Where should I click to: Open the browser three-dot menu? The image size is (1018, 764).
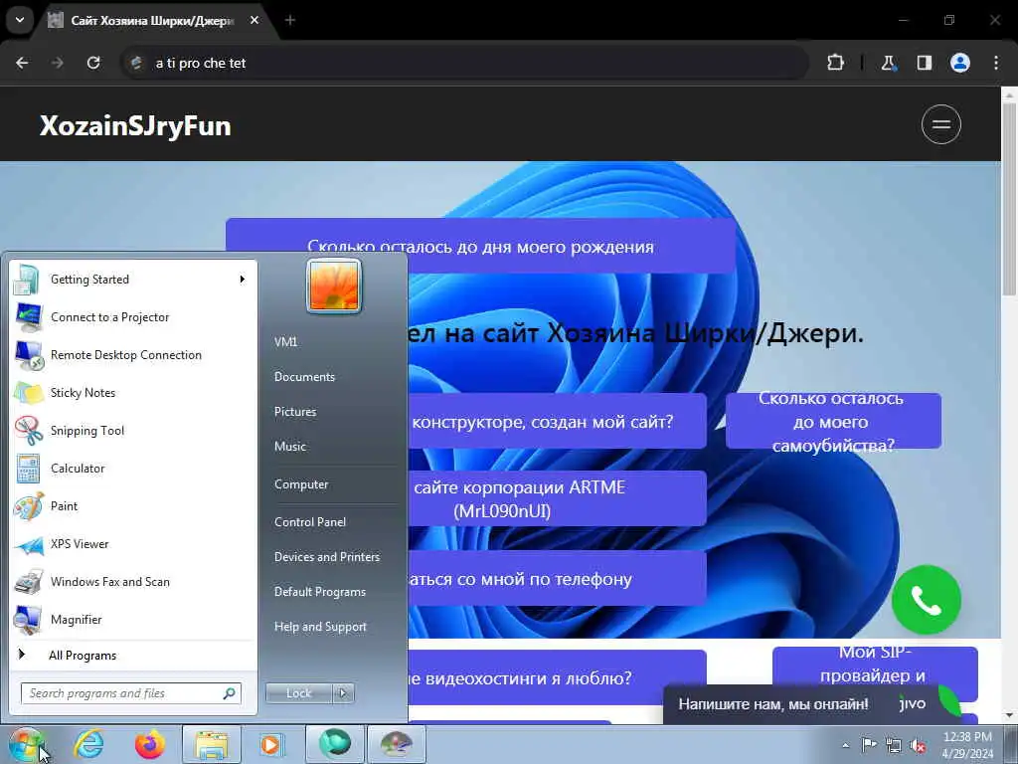pos(996,63)
